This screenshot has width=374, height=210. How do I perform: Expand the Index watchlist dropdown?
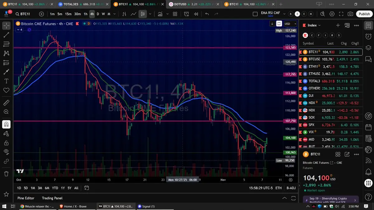[314, 25]
